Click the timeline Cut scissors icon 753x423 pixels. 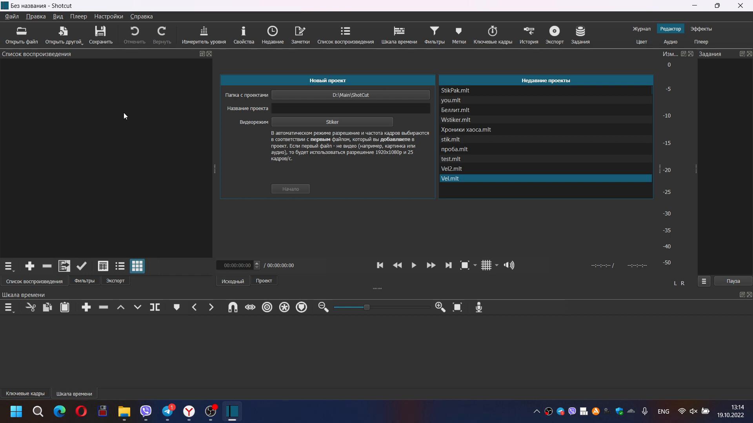click(31, 307)
